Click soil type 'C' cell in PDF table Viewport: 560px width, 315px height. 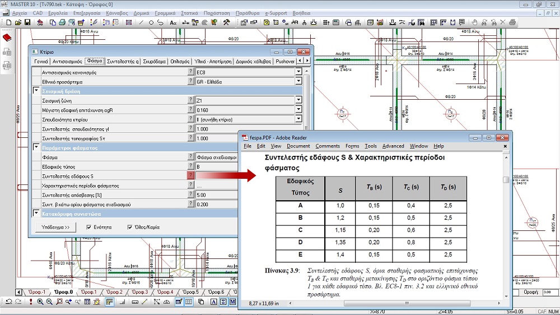click(x=300, y=230)
